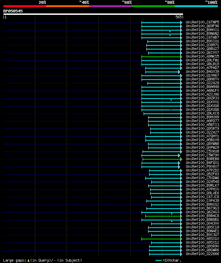Viewport: 221px width, 263px height.
Task: Select the UniRef100_A7P2D2 hit label
Action: (x=202, y=170)
